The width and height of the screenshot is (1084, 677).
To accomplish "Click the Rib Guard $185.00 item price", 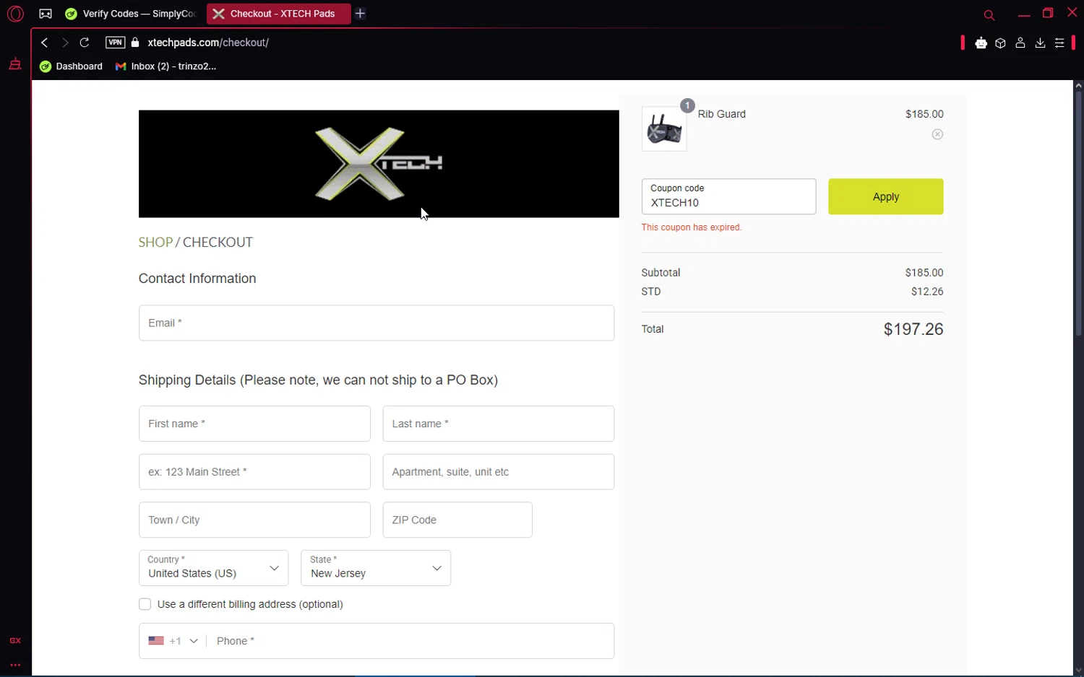I will click(924, 114).
